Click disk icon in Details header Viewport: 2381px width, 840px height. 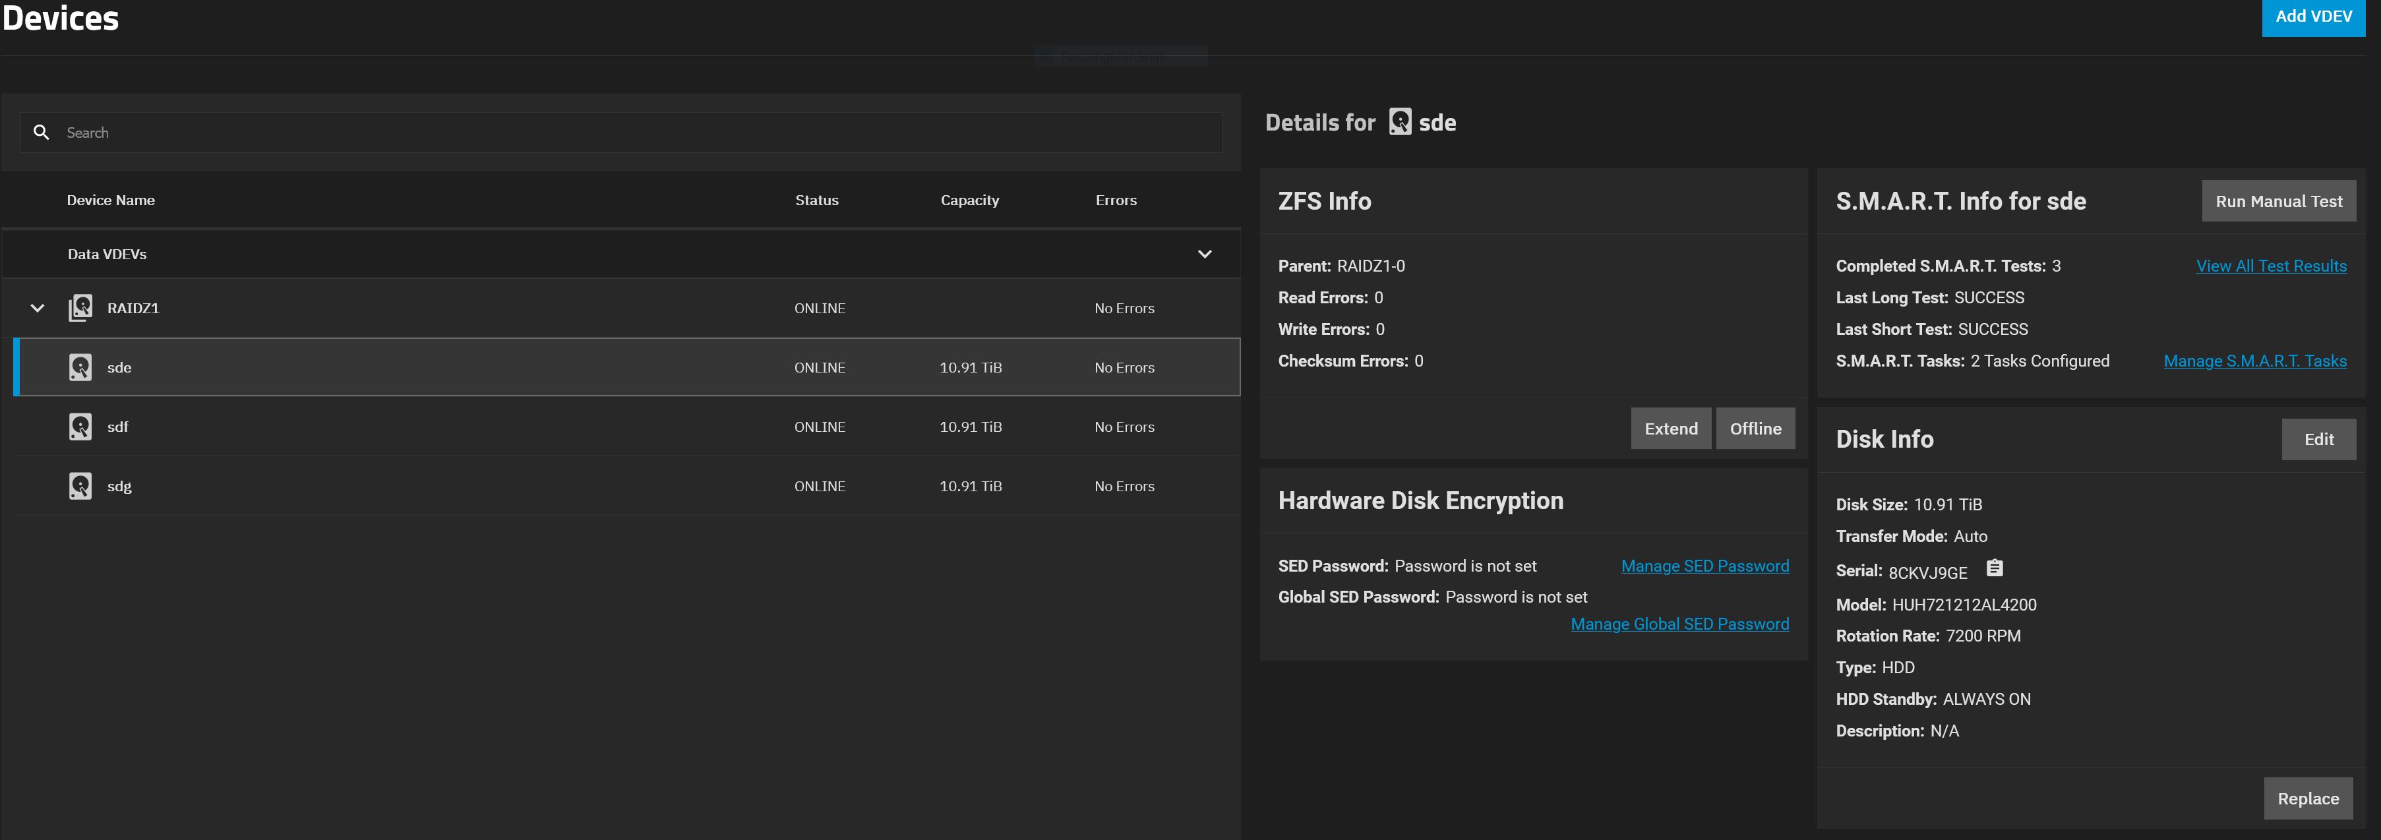pyautogui.click(x=1399, y=122)
